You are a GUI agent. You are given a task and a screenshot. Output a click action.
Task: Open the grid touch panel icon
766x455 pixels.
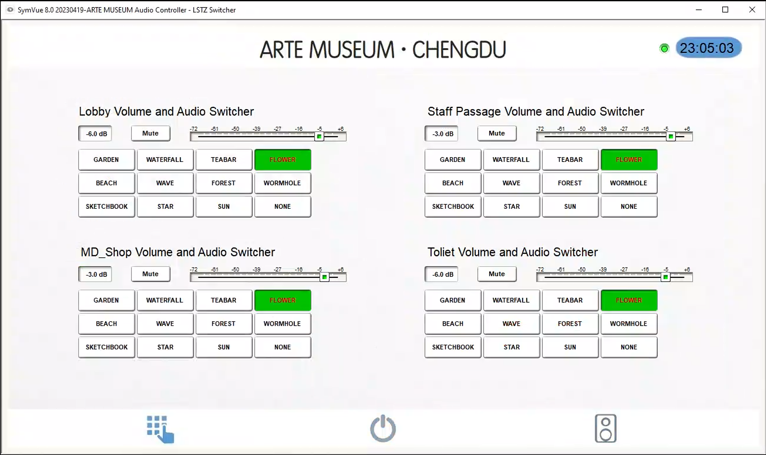160,429
